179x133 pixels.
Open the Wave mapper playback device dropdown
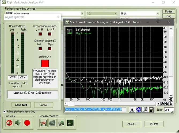tap(82, 13)
